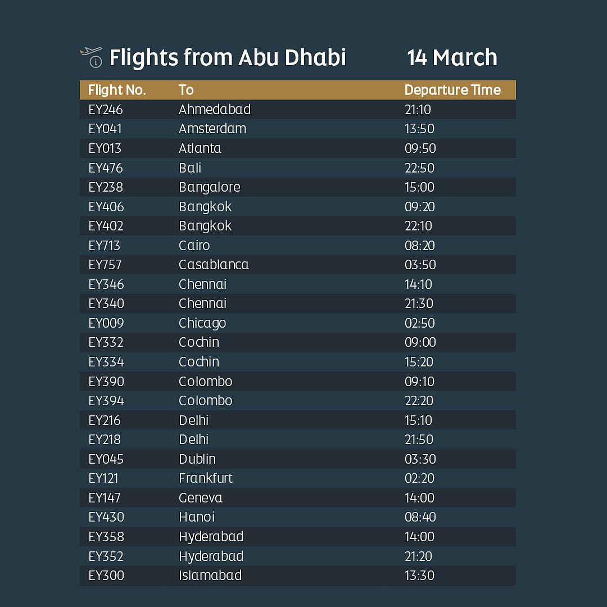The width and height of the screenshot is (607, 607).
Task: Click the Amsterdam destination row
Action: coord(212,129)
